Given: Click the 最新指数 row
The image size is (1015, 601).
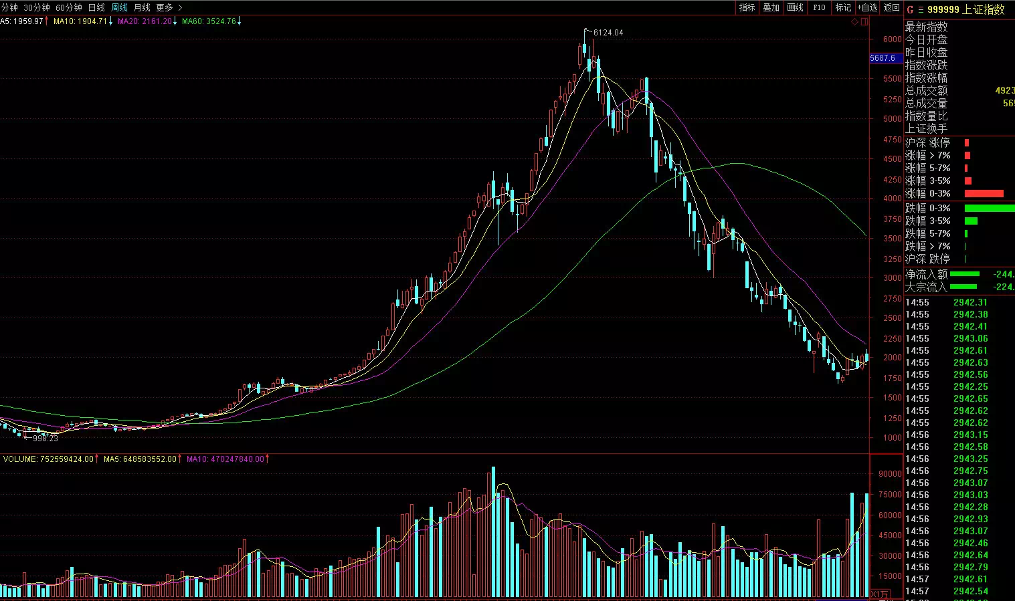Looking at the screenshot, I should pyautogui.click(x=959, y=27).
